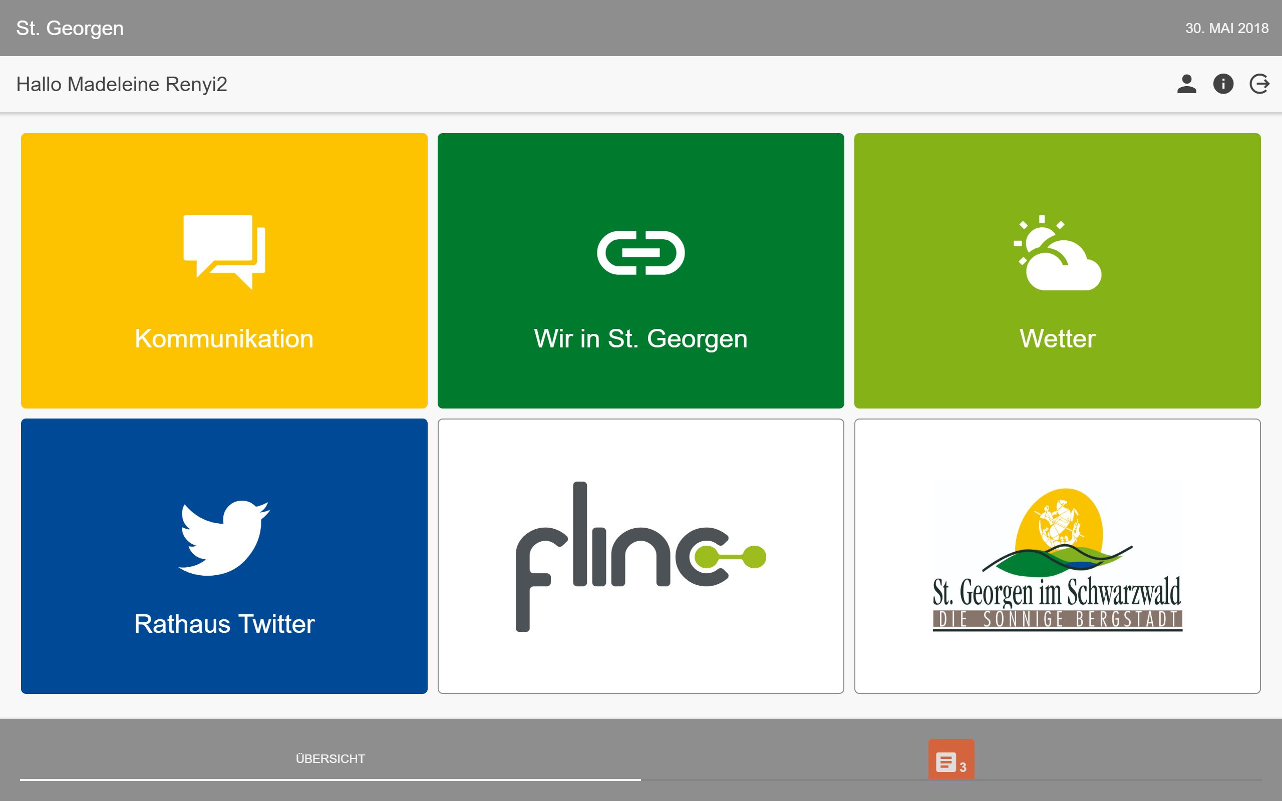Image resolution: width=1282 pixels, height=801 pixels.
Task: Open St. Georgen im Schwarzwald logo tile
Action: click(x=1057, y=556)
